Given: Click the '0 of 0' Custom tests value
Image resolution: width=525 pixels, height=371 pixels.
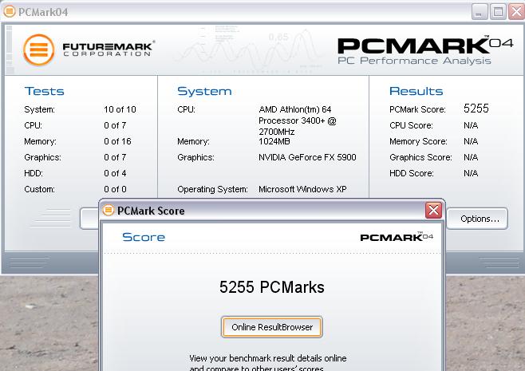Looking at the screenshot, I should 115,189.
